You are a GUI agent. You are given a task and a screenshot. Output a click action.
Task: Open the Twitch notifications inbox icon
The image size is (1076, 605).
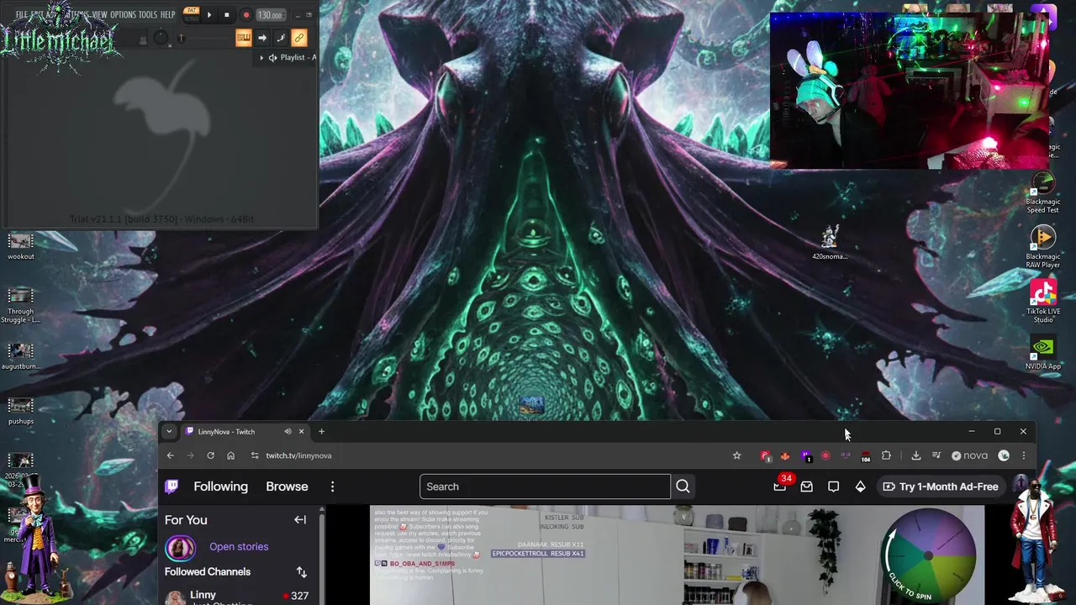pyautogui.click(x=806, y=487)
